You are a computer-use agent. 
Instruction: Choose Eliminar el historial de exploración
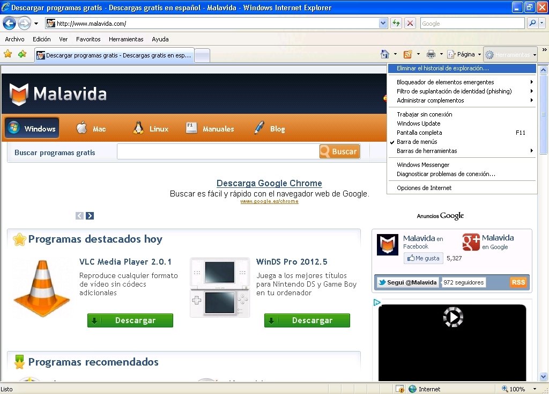point(462,68)
